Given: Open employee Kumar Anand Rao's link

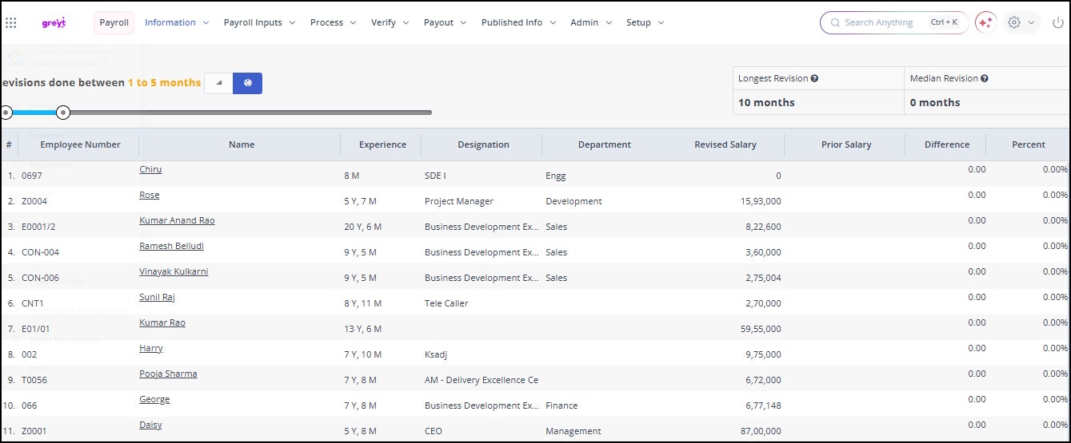Looking at the screenshot, I should tap(177, 220).
